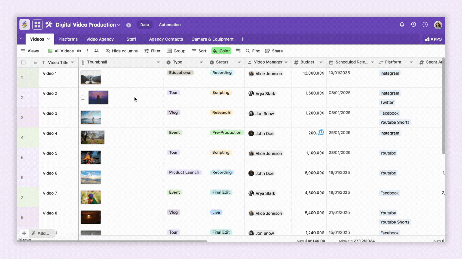Open the workspace grid icon
This screenshot has height=259, width=462.
tap(37, 25)
